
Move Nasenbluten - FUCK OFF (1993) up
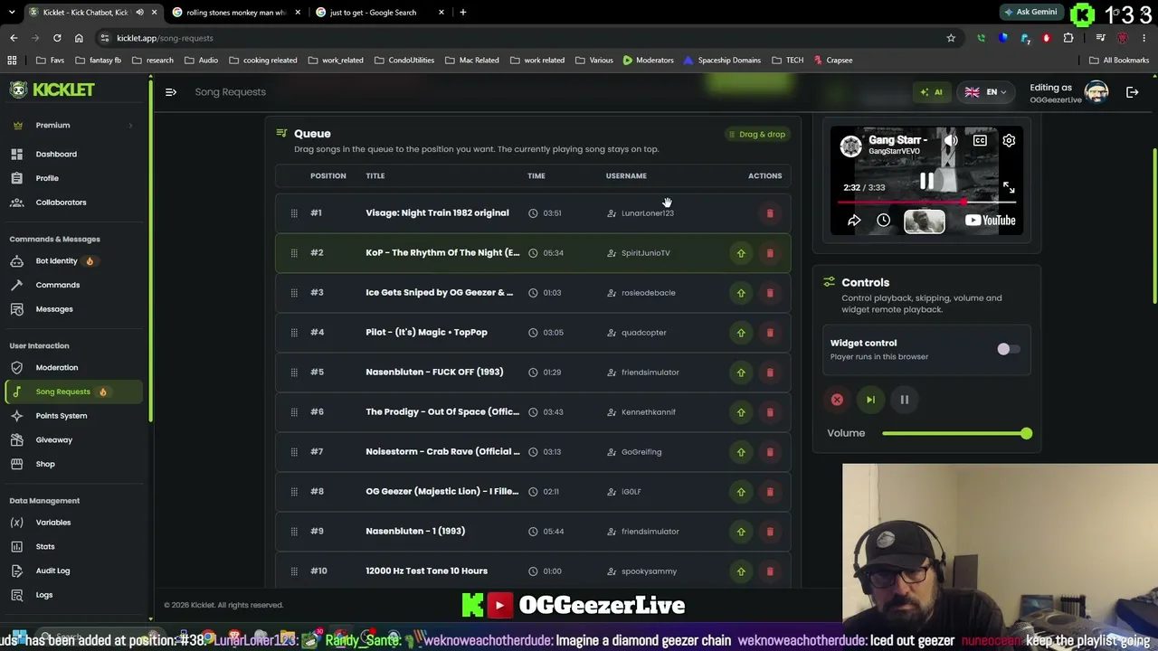pyautogui.click(x=741, y=373)
